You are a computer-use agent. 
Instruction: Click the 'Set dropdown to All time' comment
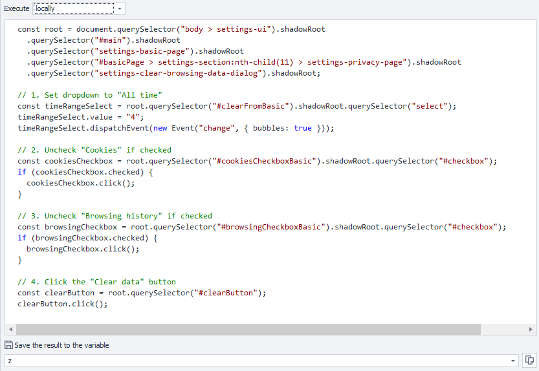tap(90, 95)
